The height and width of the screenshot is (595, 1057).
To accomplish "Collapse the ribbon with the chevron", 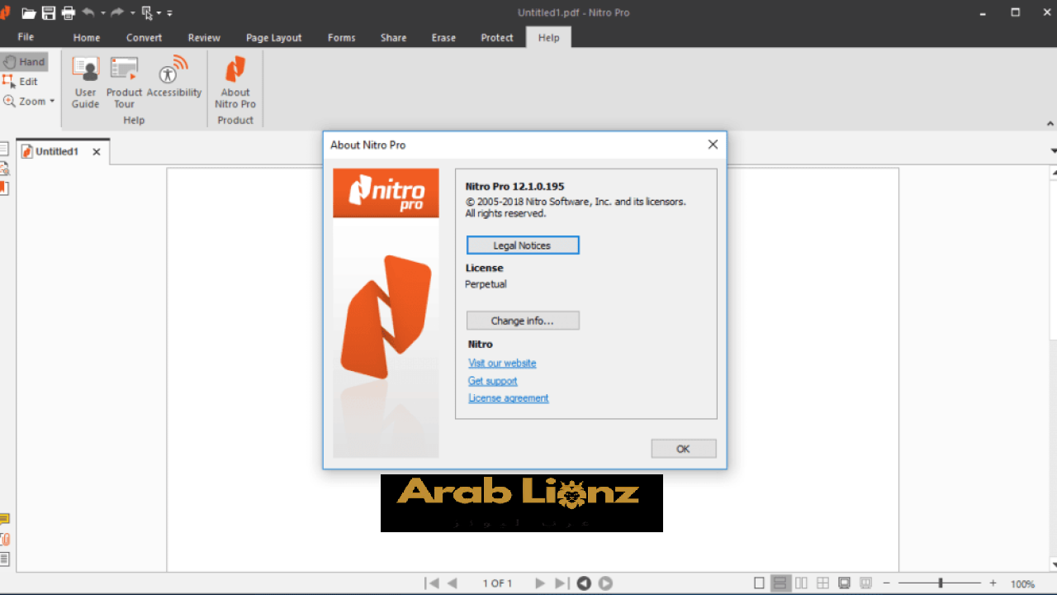I will pos(1050,124).
